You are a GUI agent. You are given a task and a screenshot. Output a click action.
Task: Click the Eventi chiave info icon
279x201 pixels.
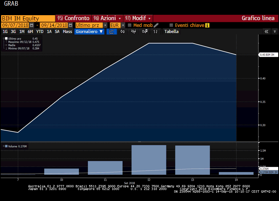207,25
